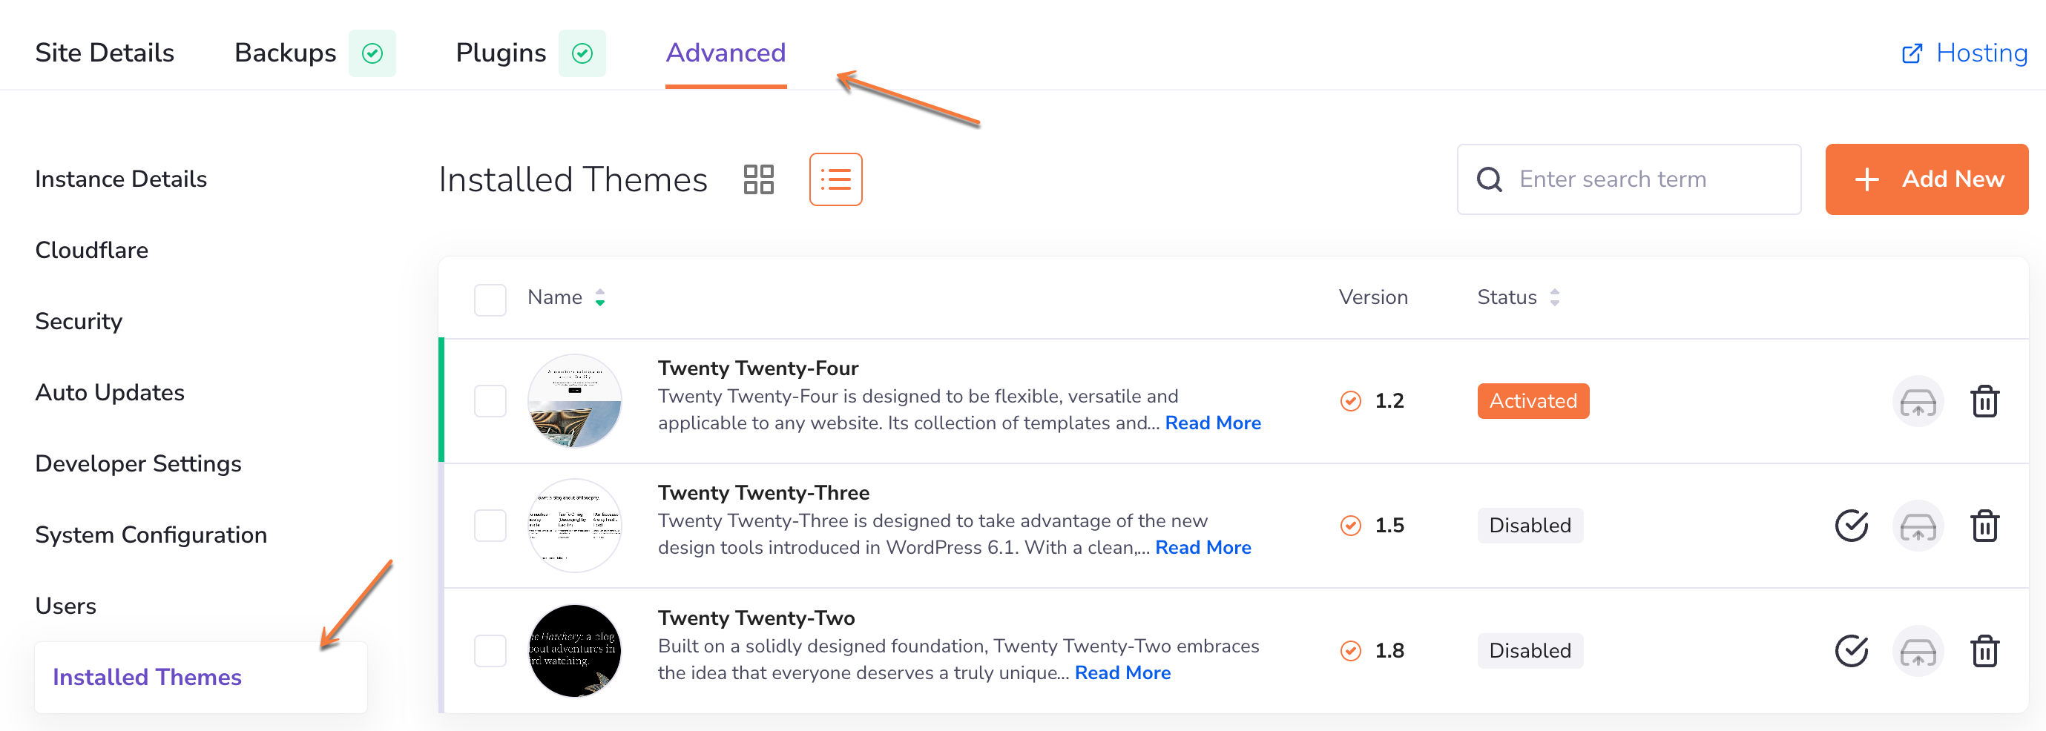The height and width of the screenshot is (731, 2046).
Task: Switch to list view of themes
Action: [835, 179]
